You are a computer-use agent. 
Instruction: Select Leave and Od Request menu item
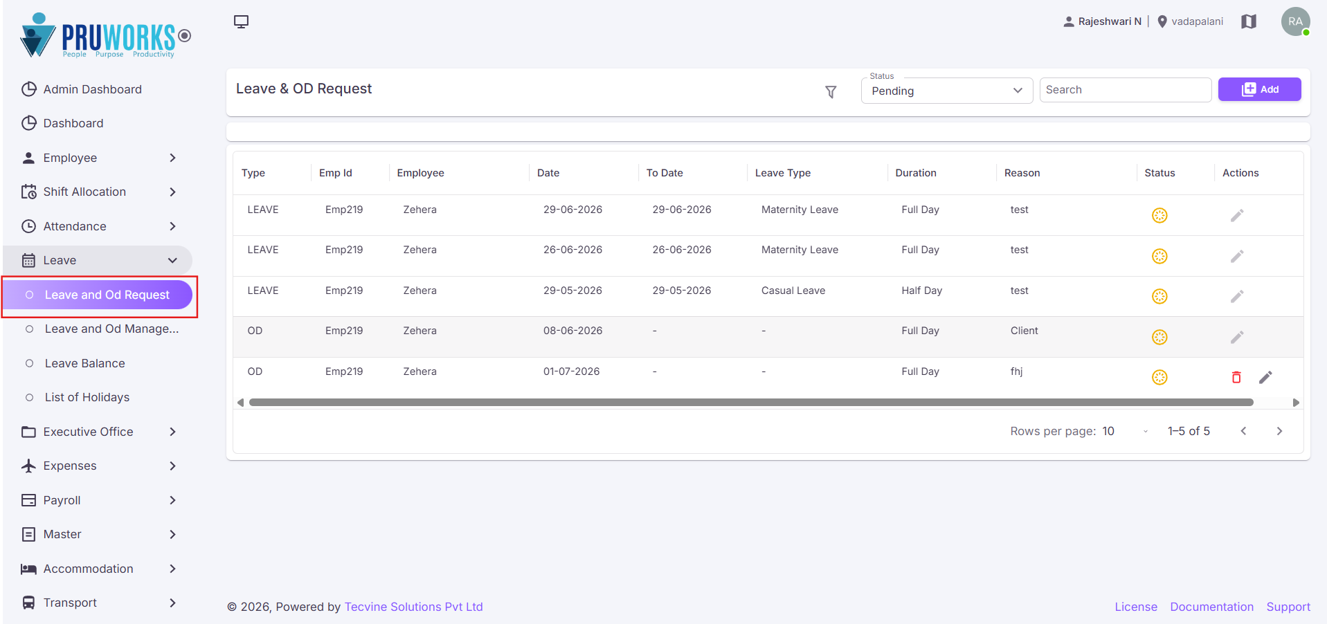point(98,295)
